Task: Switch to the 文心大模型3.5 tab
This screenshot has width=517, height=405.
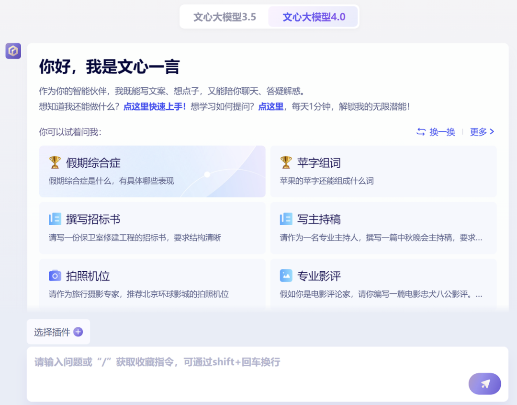Action: (223, 16)
